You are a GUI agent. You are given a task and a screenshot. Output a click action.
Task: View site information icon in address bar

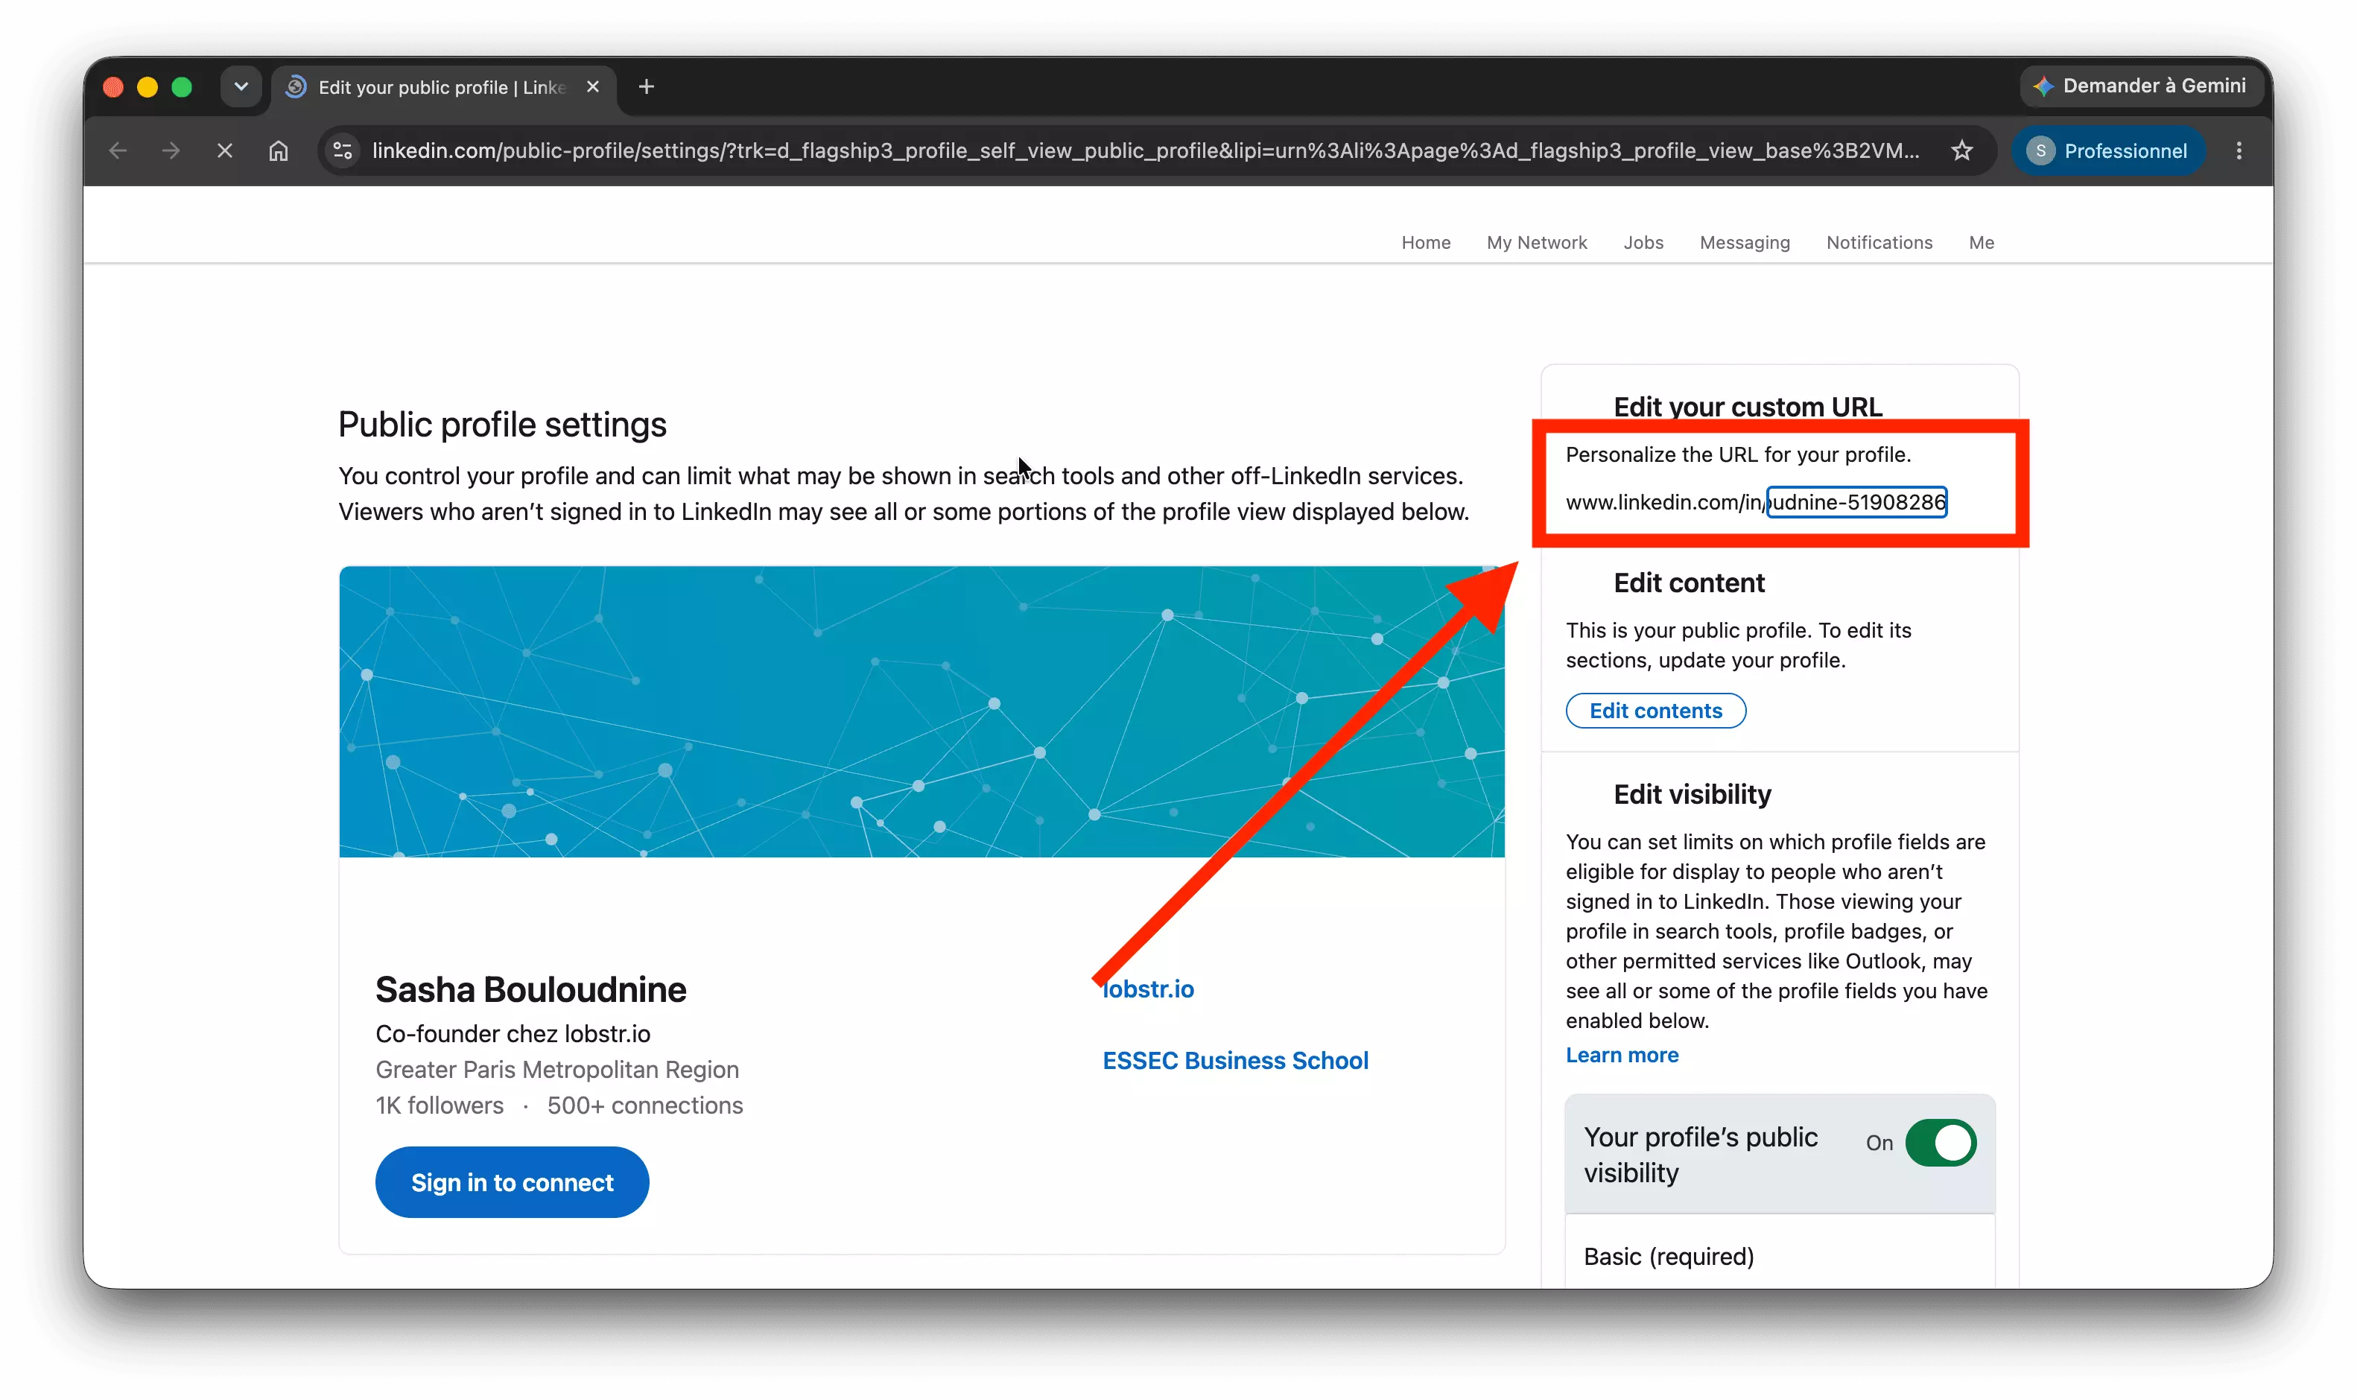[343, 150]
